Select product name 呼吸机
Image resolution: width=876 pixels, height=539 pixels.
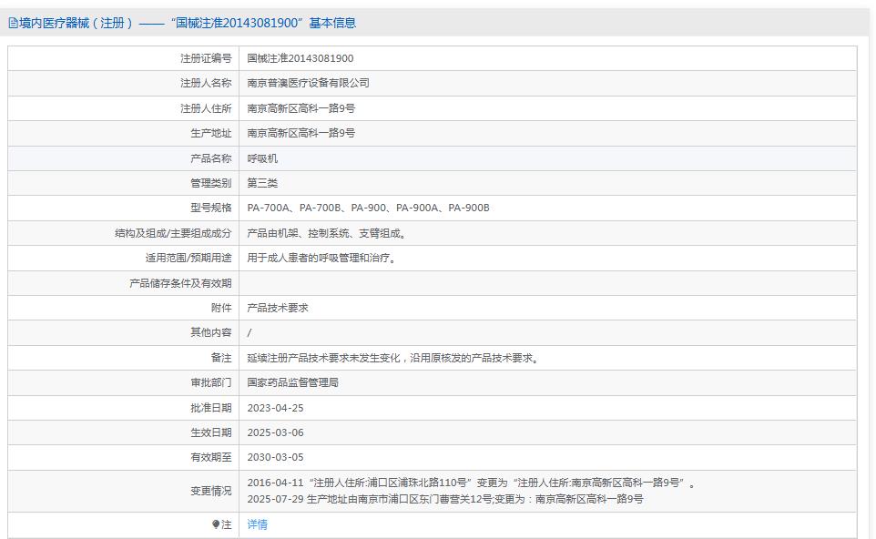point(262,158)
